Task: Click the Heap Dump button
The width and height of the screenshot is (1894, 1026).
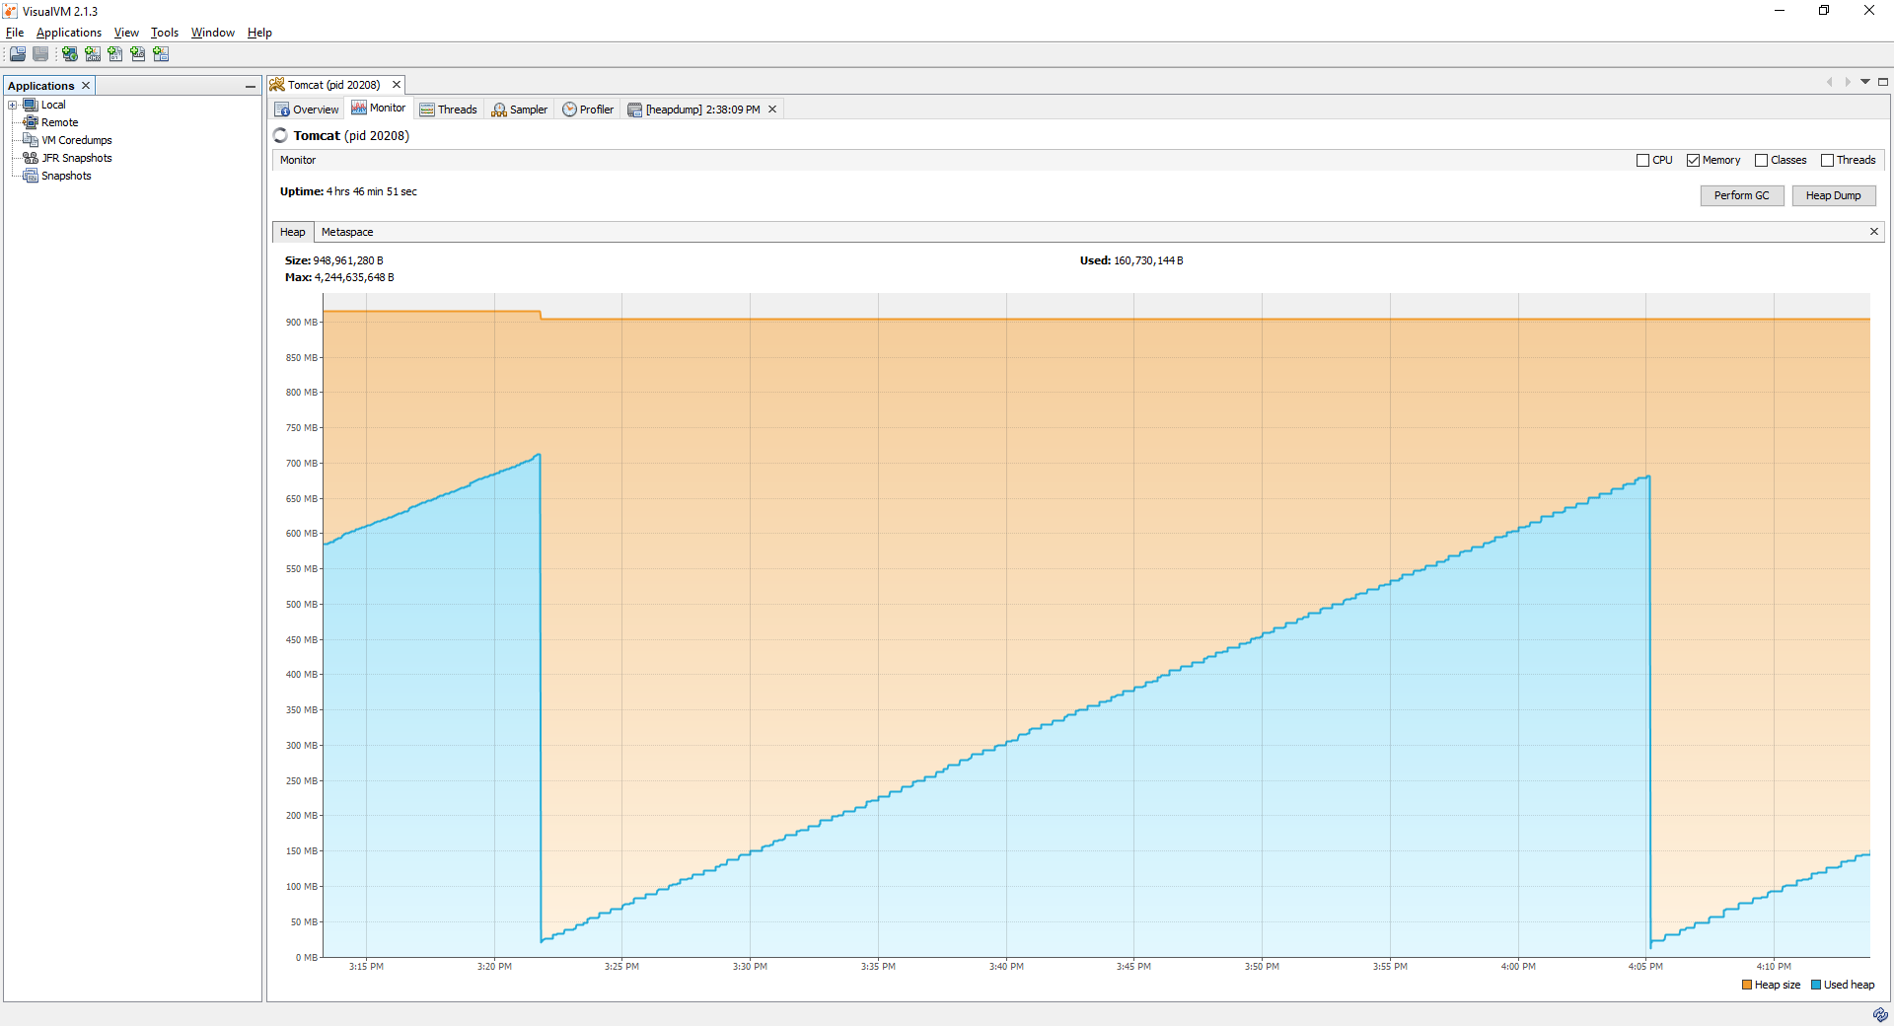Action: 1833,195
